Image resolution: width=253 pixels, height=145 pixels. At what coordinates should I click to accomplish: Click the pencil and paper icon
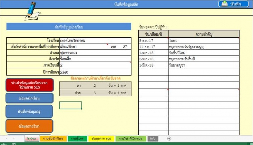point(32,11)
